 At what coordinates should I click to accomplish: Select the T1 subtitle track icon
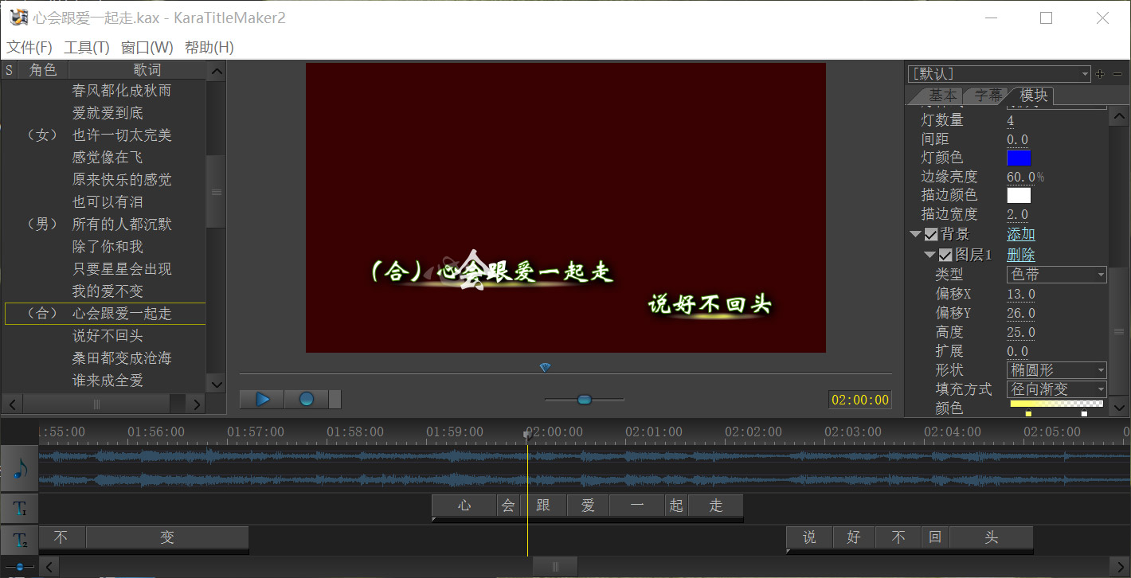[x=20, y=507]
